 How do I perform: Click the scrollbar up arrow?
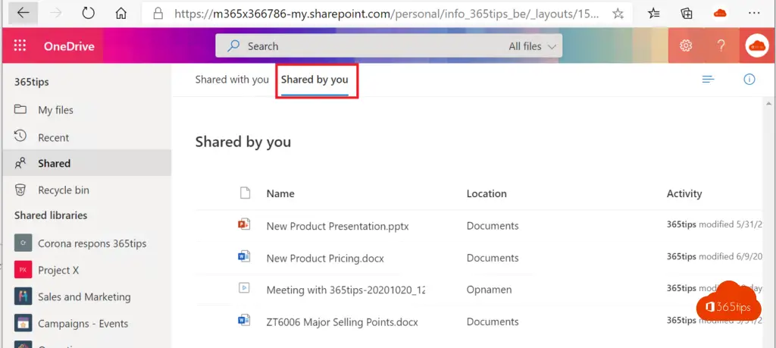(768, 103)
